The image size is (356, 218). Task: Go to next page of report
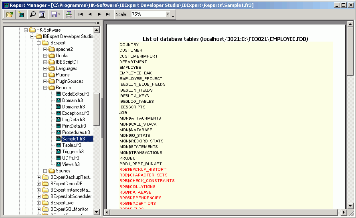click(99, 14)
